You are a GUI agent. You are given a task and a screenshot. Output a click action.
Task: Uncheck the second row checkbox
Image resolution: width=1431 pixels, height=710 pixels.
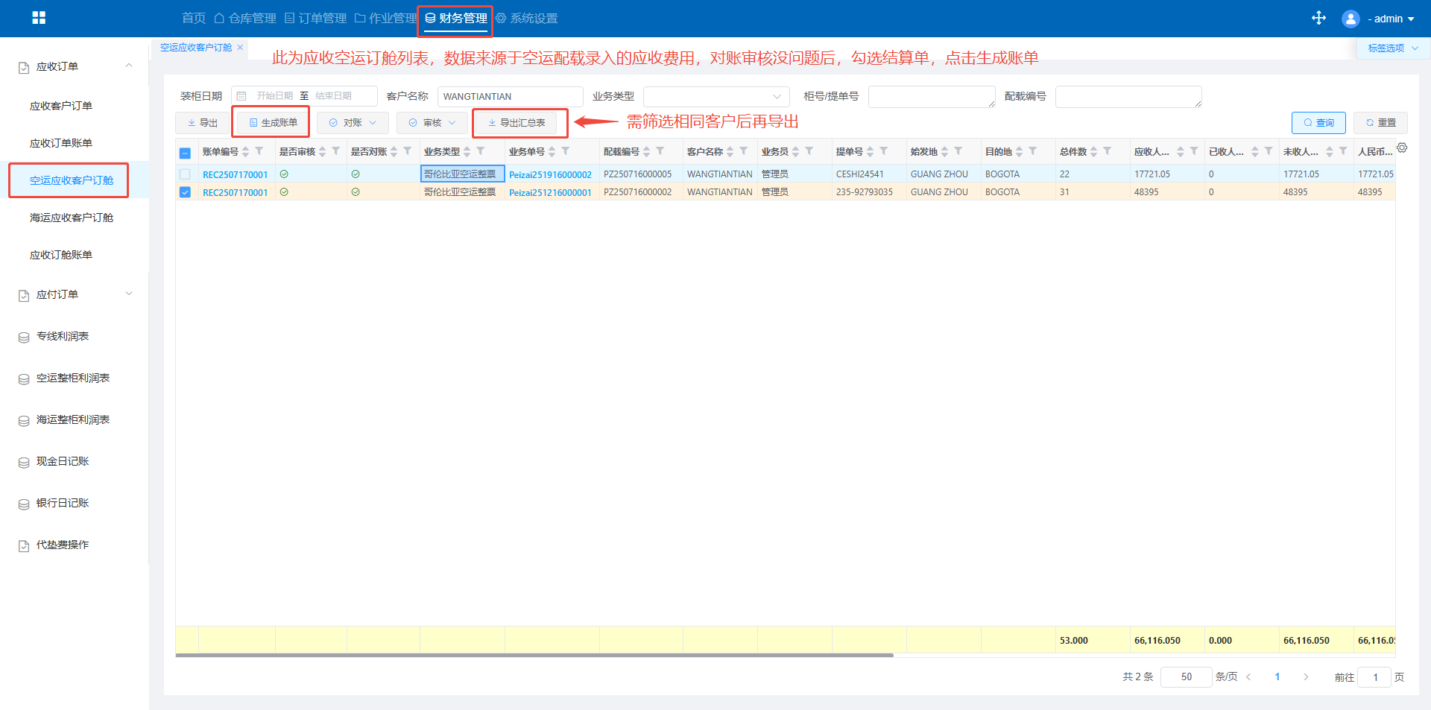click(x=186, y=192)
